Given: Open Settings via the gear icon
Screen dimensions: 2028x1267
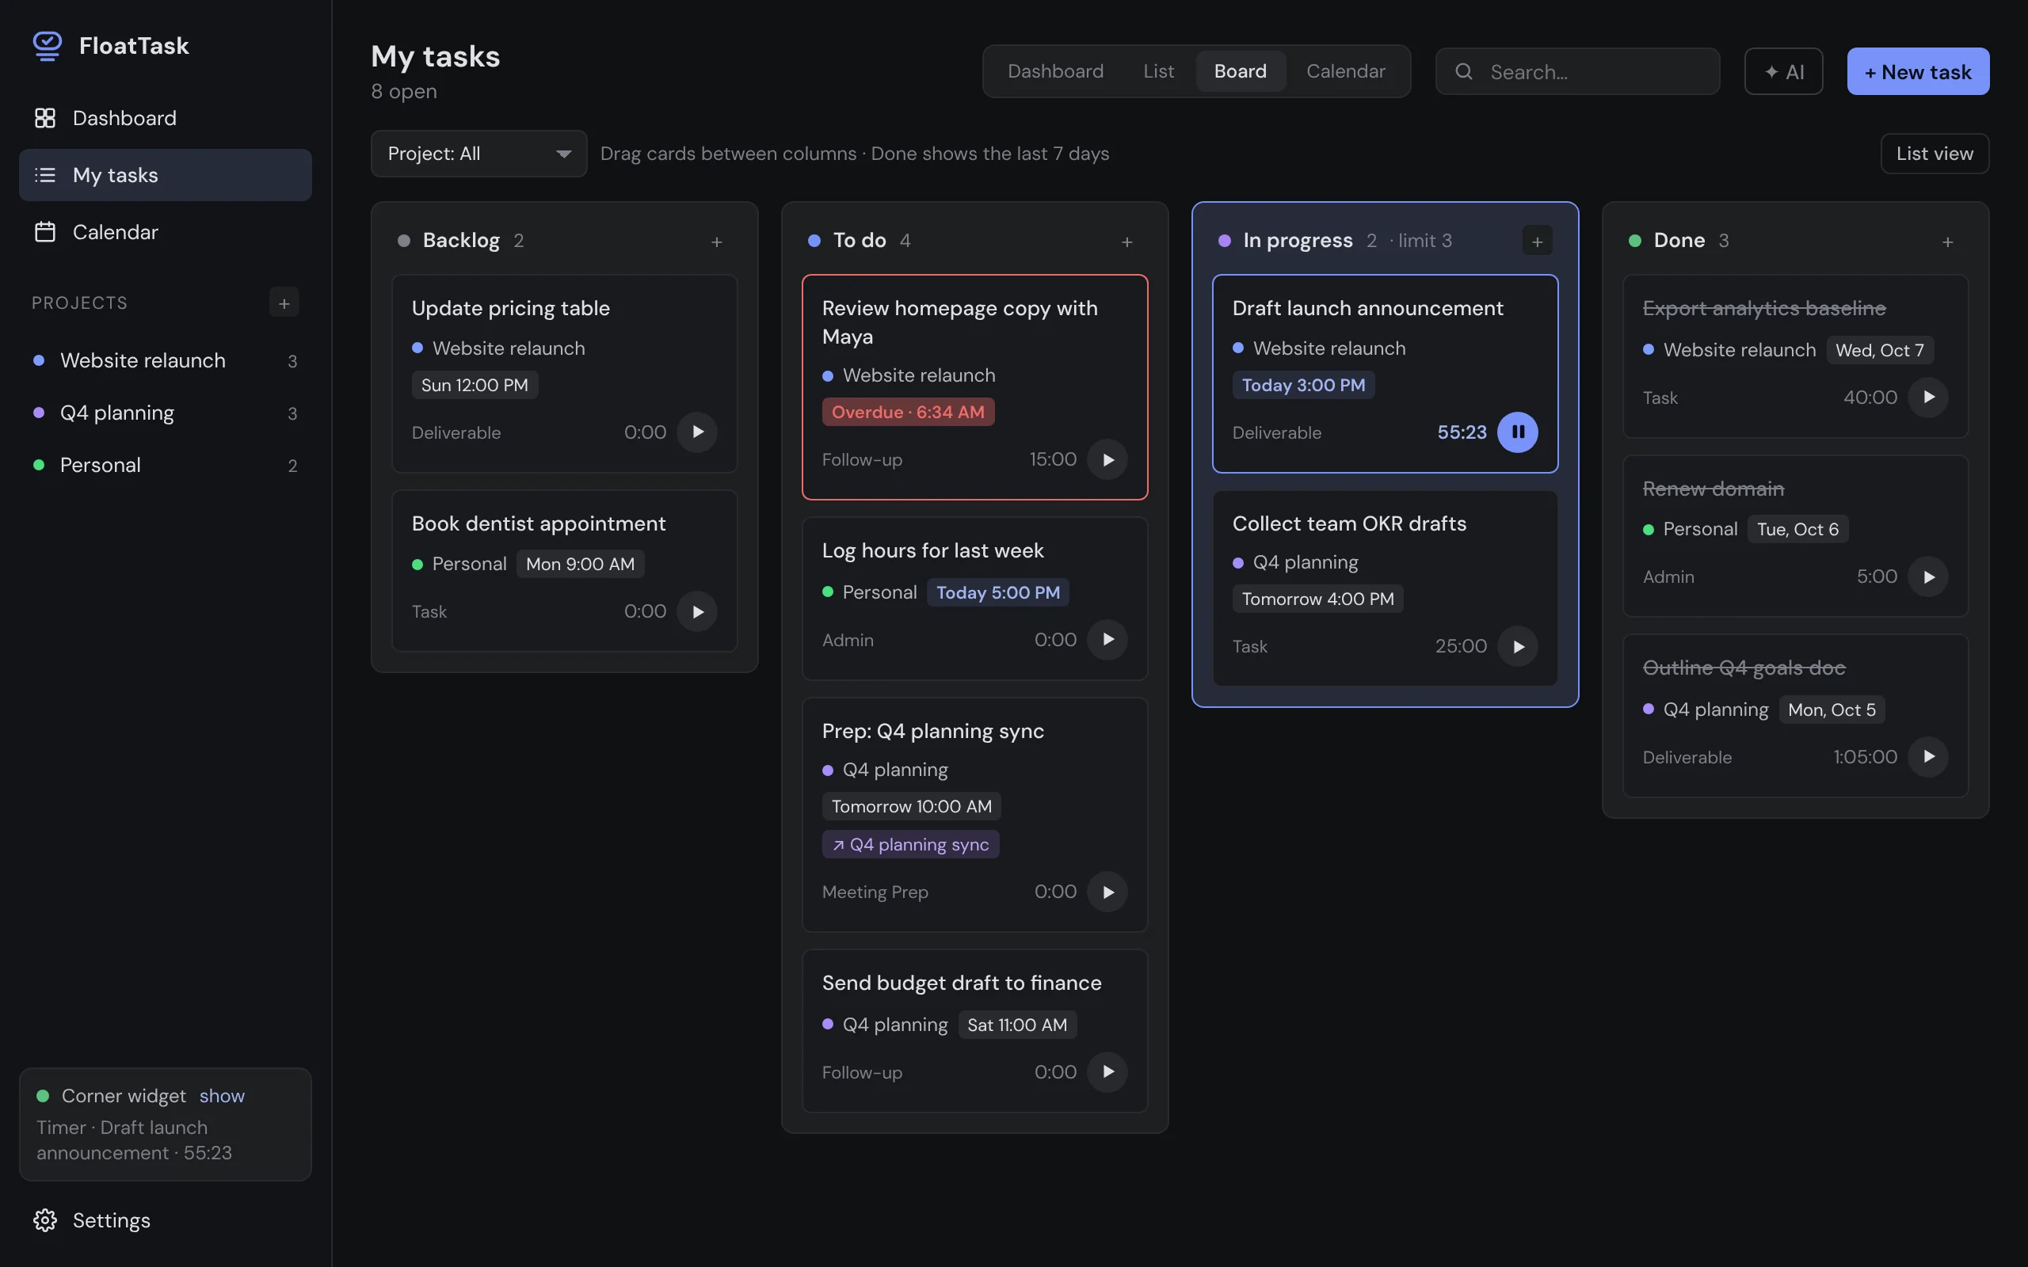Looking at the screenshot, I should pos(45,1220).
